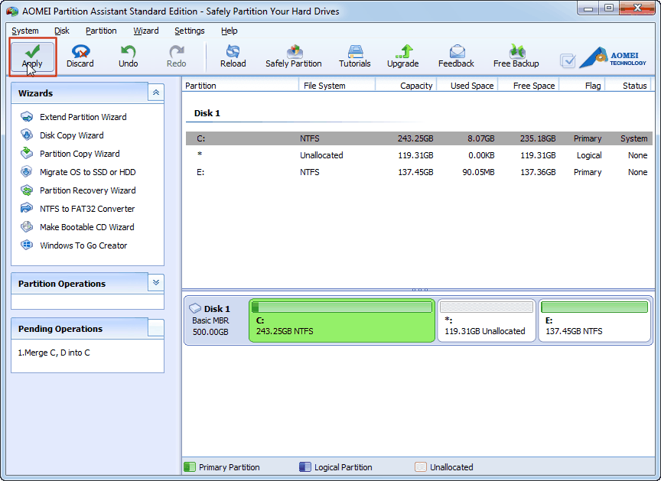Click the Disk 1 Basic MBR label in disk map

216,320
